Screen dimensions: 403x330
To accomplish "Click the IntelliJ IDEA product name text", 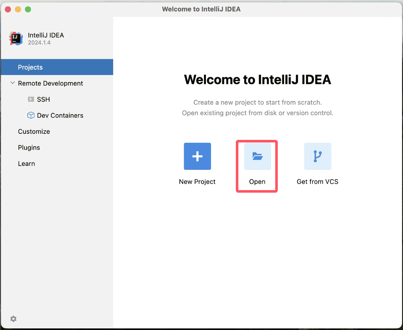I will pyautogui.click(x=46, y=35).
